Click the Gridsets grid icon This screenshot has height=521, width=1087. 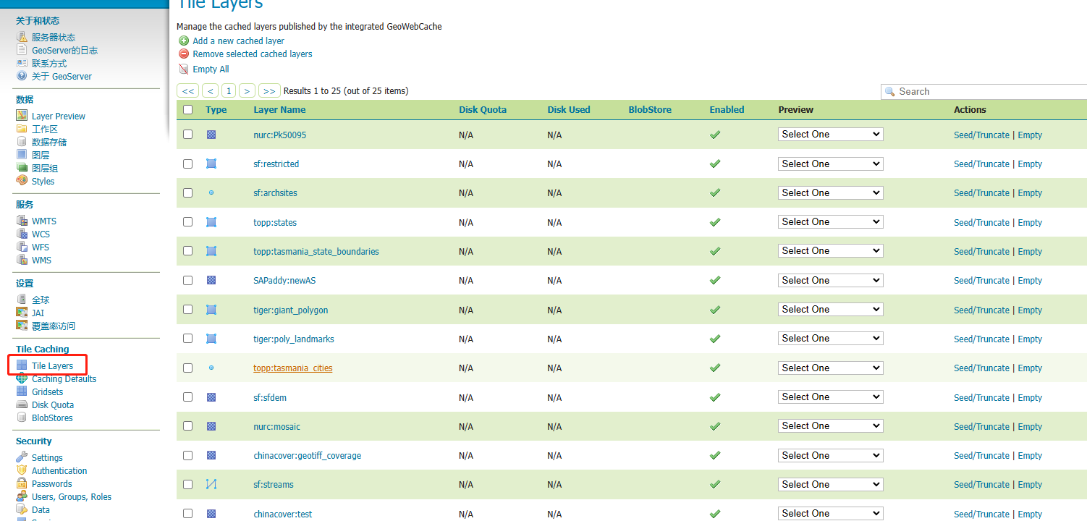(22, 391)
